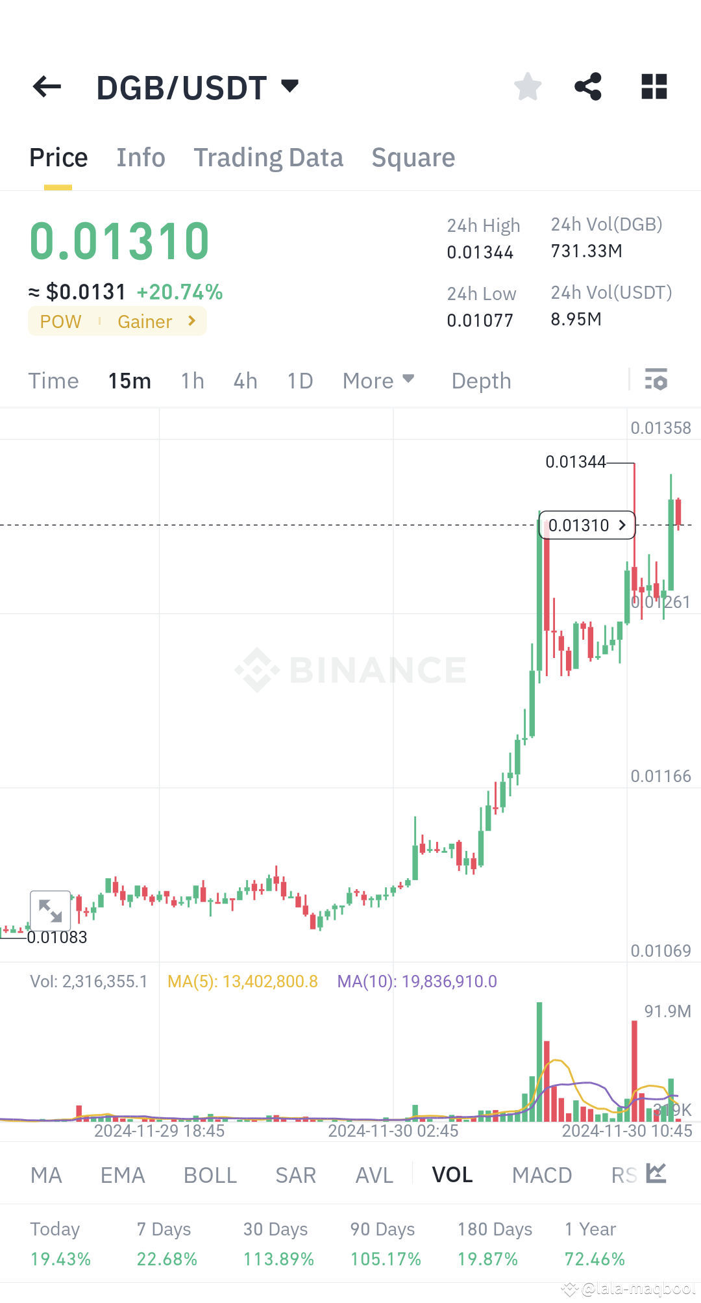The height and width of the screenshot is (1303, 701).
Task: Open the share options
Action: pyautogui.click(x=588, y=86)
